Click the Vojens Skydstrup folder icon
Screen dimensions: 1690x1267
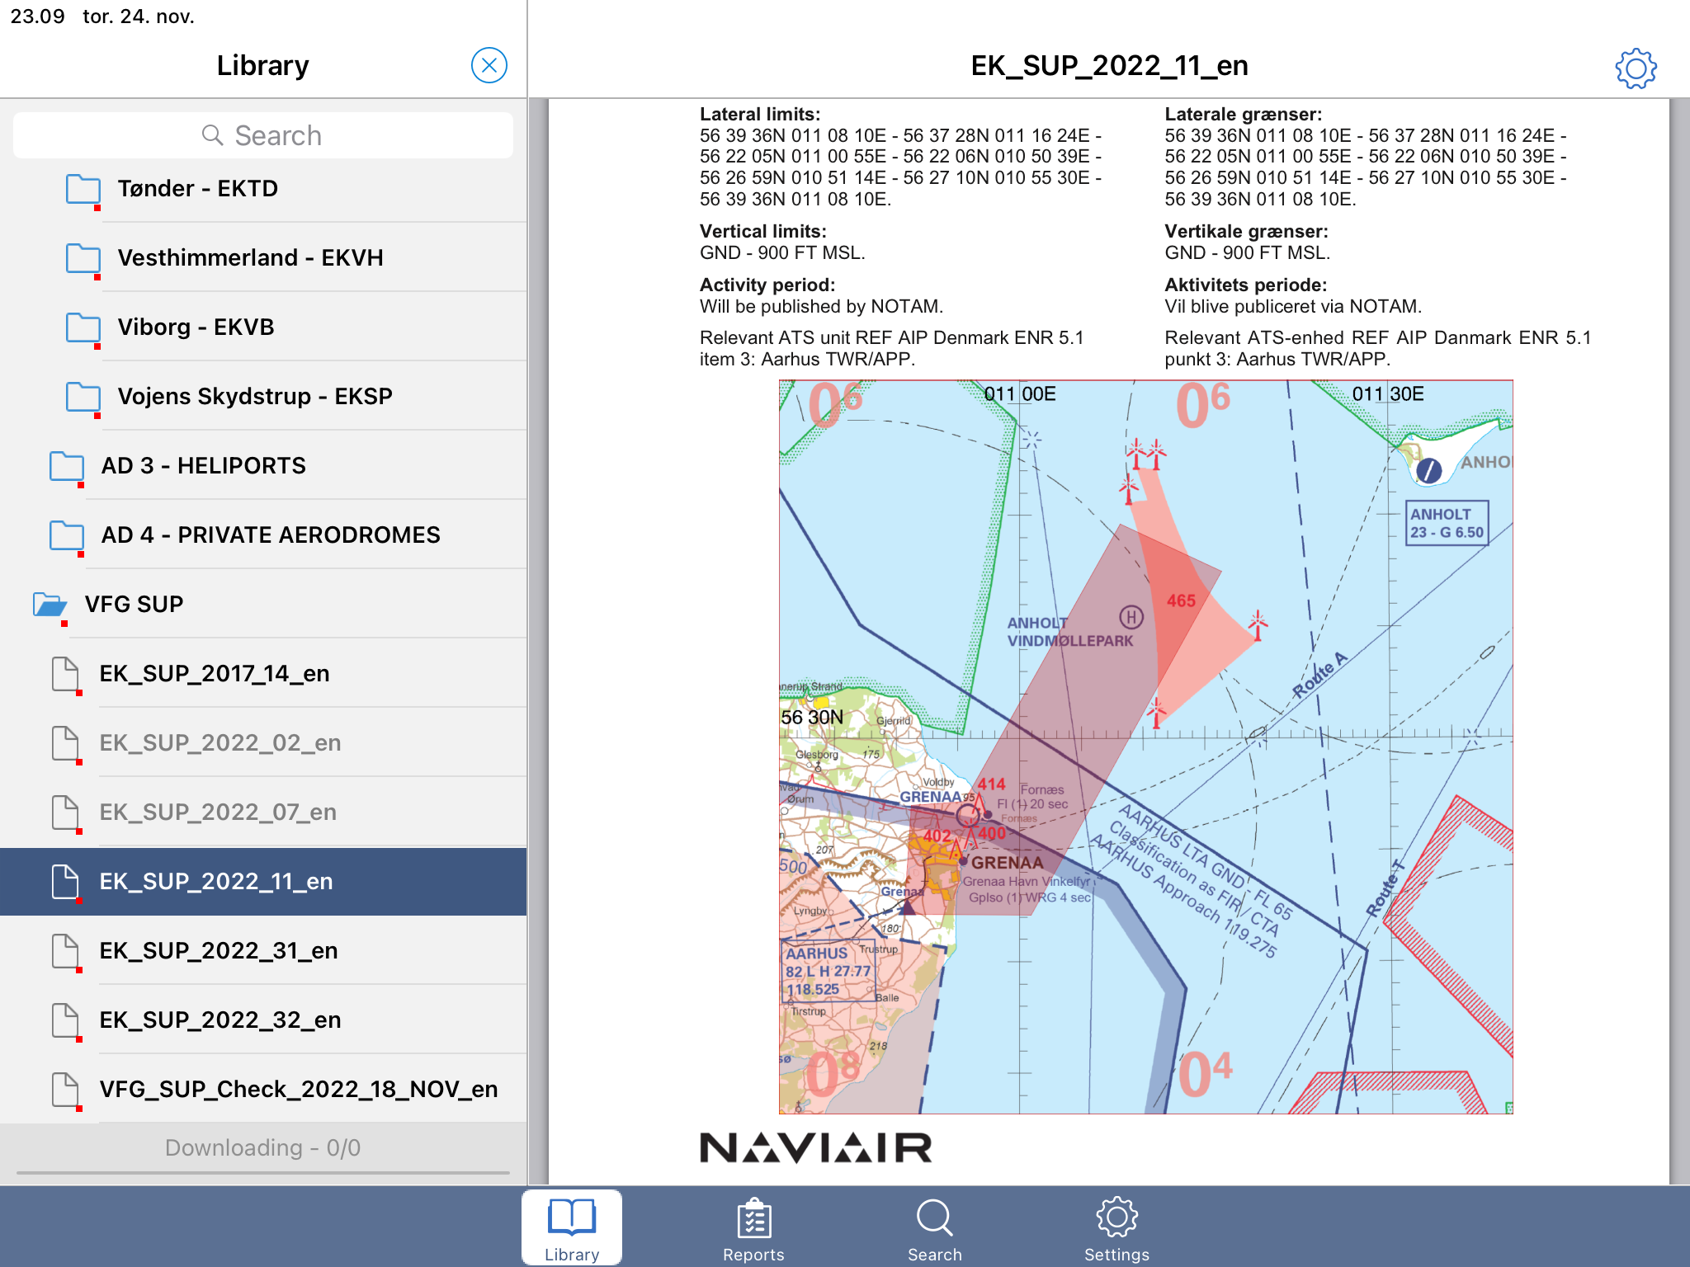83,398
